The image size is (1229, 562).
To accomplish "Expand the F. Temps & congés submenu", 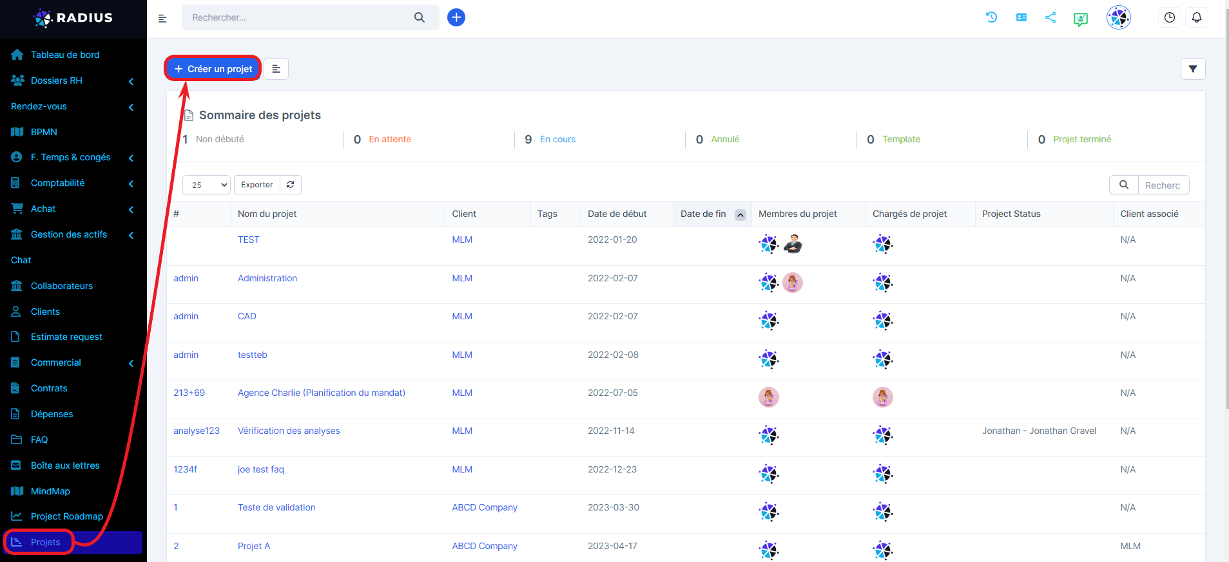I will pos(131,158).
